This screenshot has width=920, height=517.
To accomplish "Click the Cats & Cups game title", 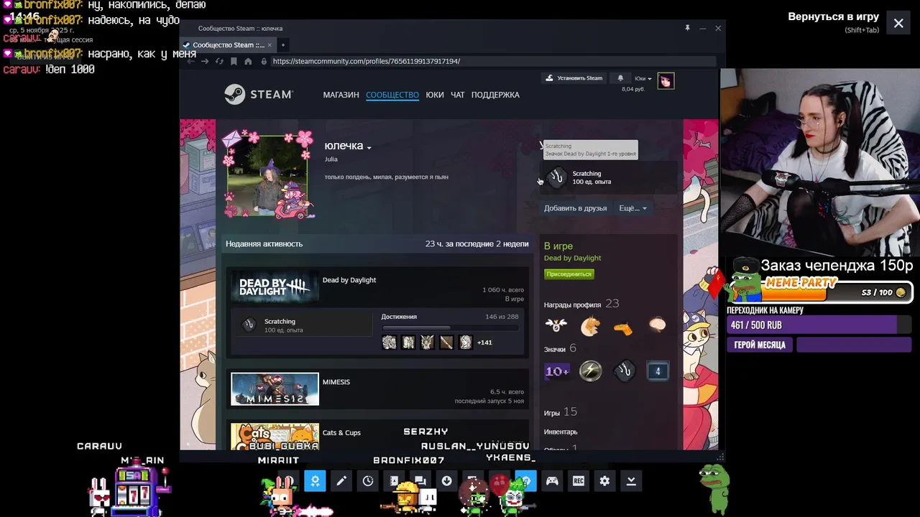I will (x=341, y=433).
